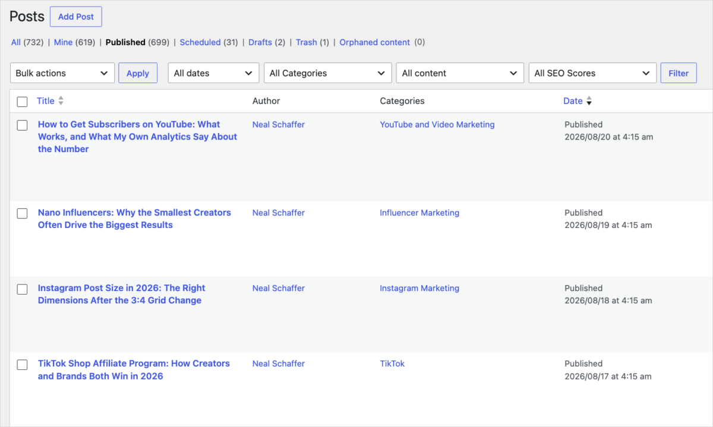Click Neal Schaffer author in YouTube post row
Screen dimensions: 713x427
point(279,125)
